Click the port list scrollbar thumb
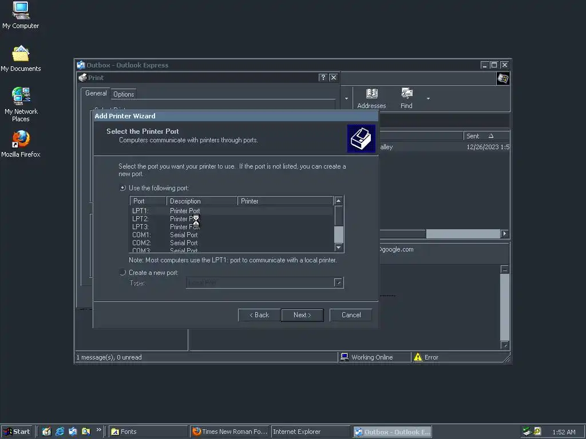This screenshot has width=586, height=439. coord(339,234)
